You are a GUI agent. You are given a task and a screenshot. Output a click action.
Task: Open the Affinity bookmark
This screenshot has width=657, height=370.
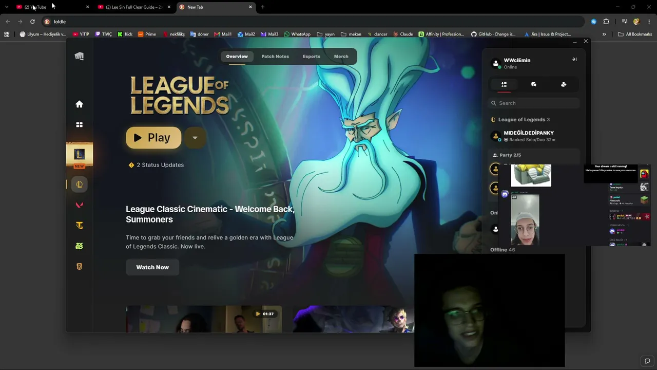click(x=441, y=34)
